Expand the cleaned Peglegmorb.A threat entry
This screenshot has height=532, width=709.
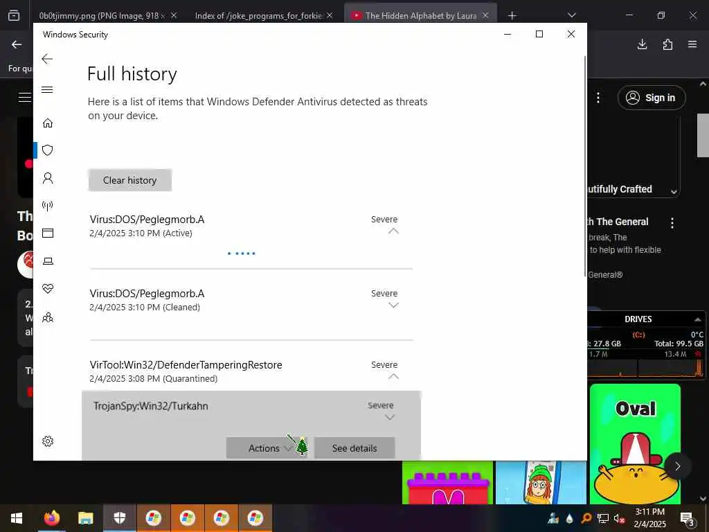[393, 305]
